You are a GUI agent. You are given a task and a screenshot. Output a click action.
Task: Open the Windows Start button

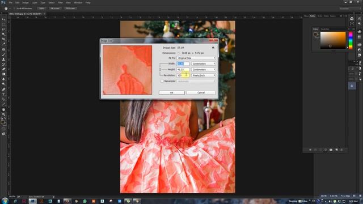click(x=5, y=201)
